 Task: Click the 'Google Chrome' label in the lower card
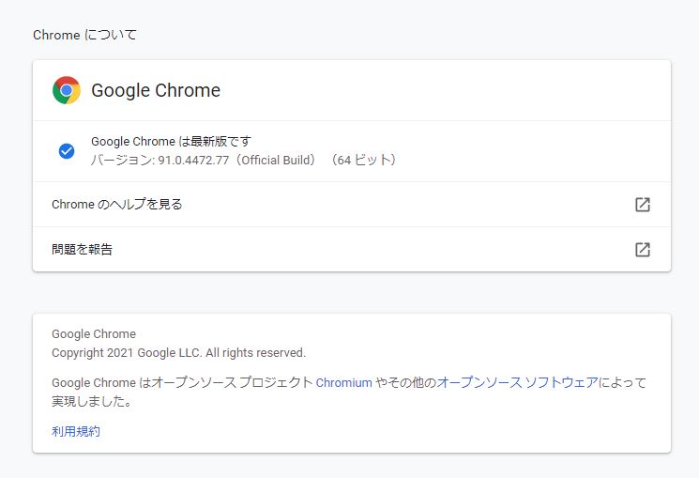[x=94, y=334]
